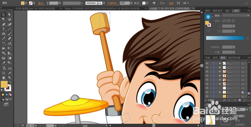Open the 样式 graphic style dropdown
This screenshot has height=127, width=251.
click(147, 3)
